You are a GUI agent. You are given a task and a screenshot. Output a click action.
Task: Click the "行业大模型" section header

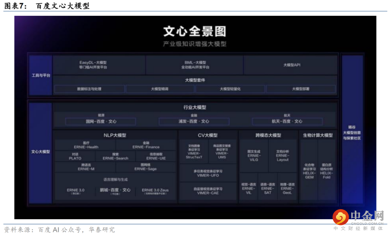pyautogui.click(x=195, y=107)
